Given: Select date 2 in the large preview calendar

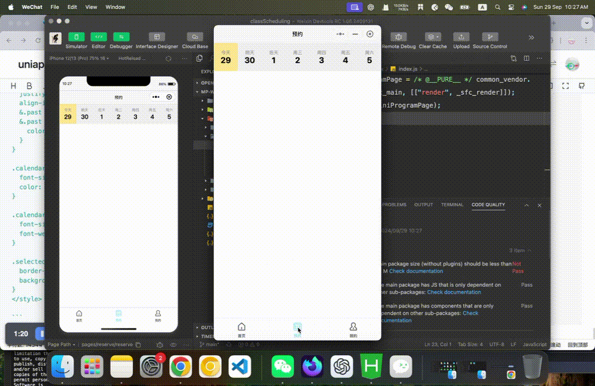Looking at the screenshot, I should tap(297, 58).
